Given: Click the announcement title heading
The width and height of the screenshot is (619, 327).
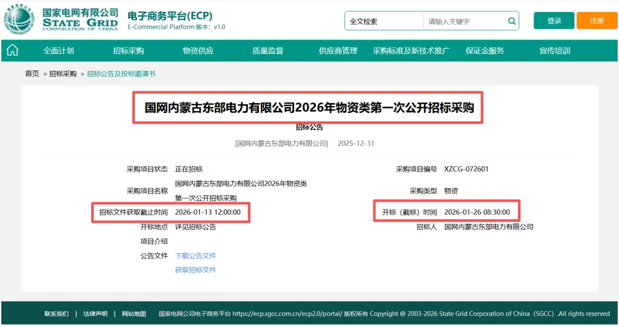Looking at the screenshot, I should [x=309, y=108].
